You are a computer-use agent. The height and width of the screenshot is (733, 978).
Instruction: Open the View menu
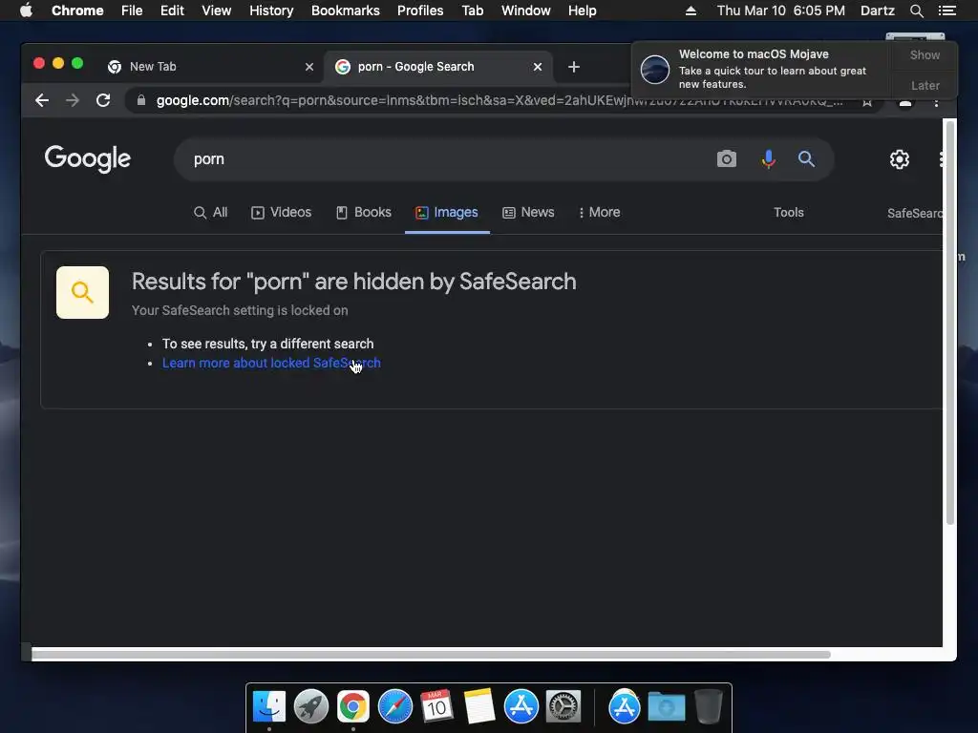coord(217,10)
